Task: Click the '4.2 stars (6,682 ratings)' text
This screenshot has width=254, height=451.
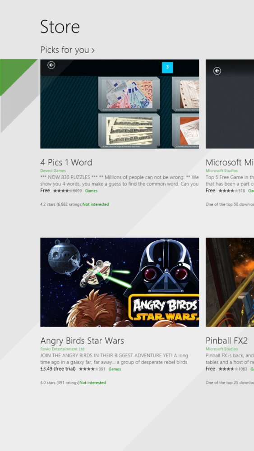Action: pos(61,204)
